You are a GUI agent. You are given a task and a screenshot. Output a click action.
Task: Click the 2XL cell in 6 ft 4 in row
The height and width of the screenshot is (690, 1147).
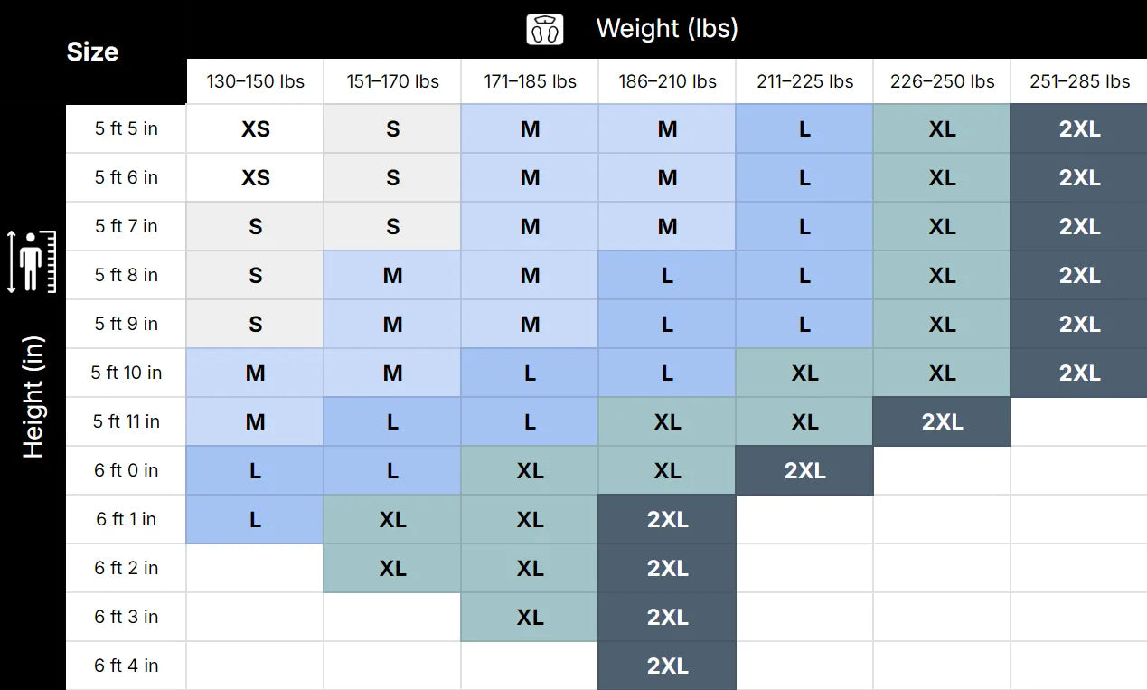coord(667,666)
